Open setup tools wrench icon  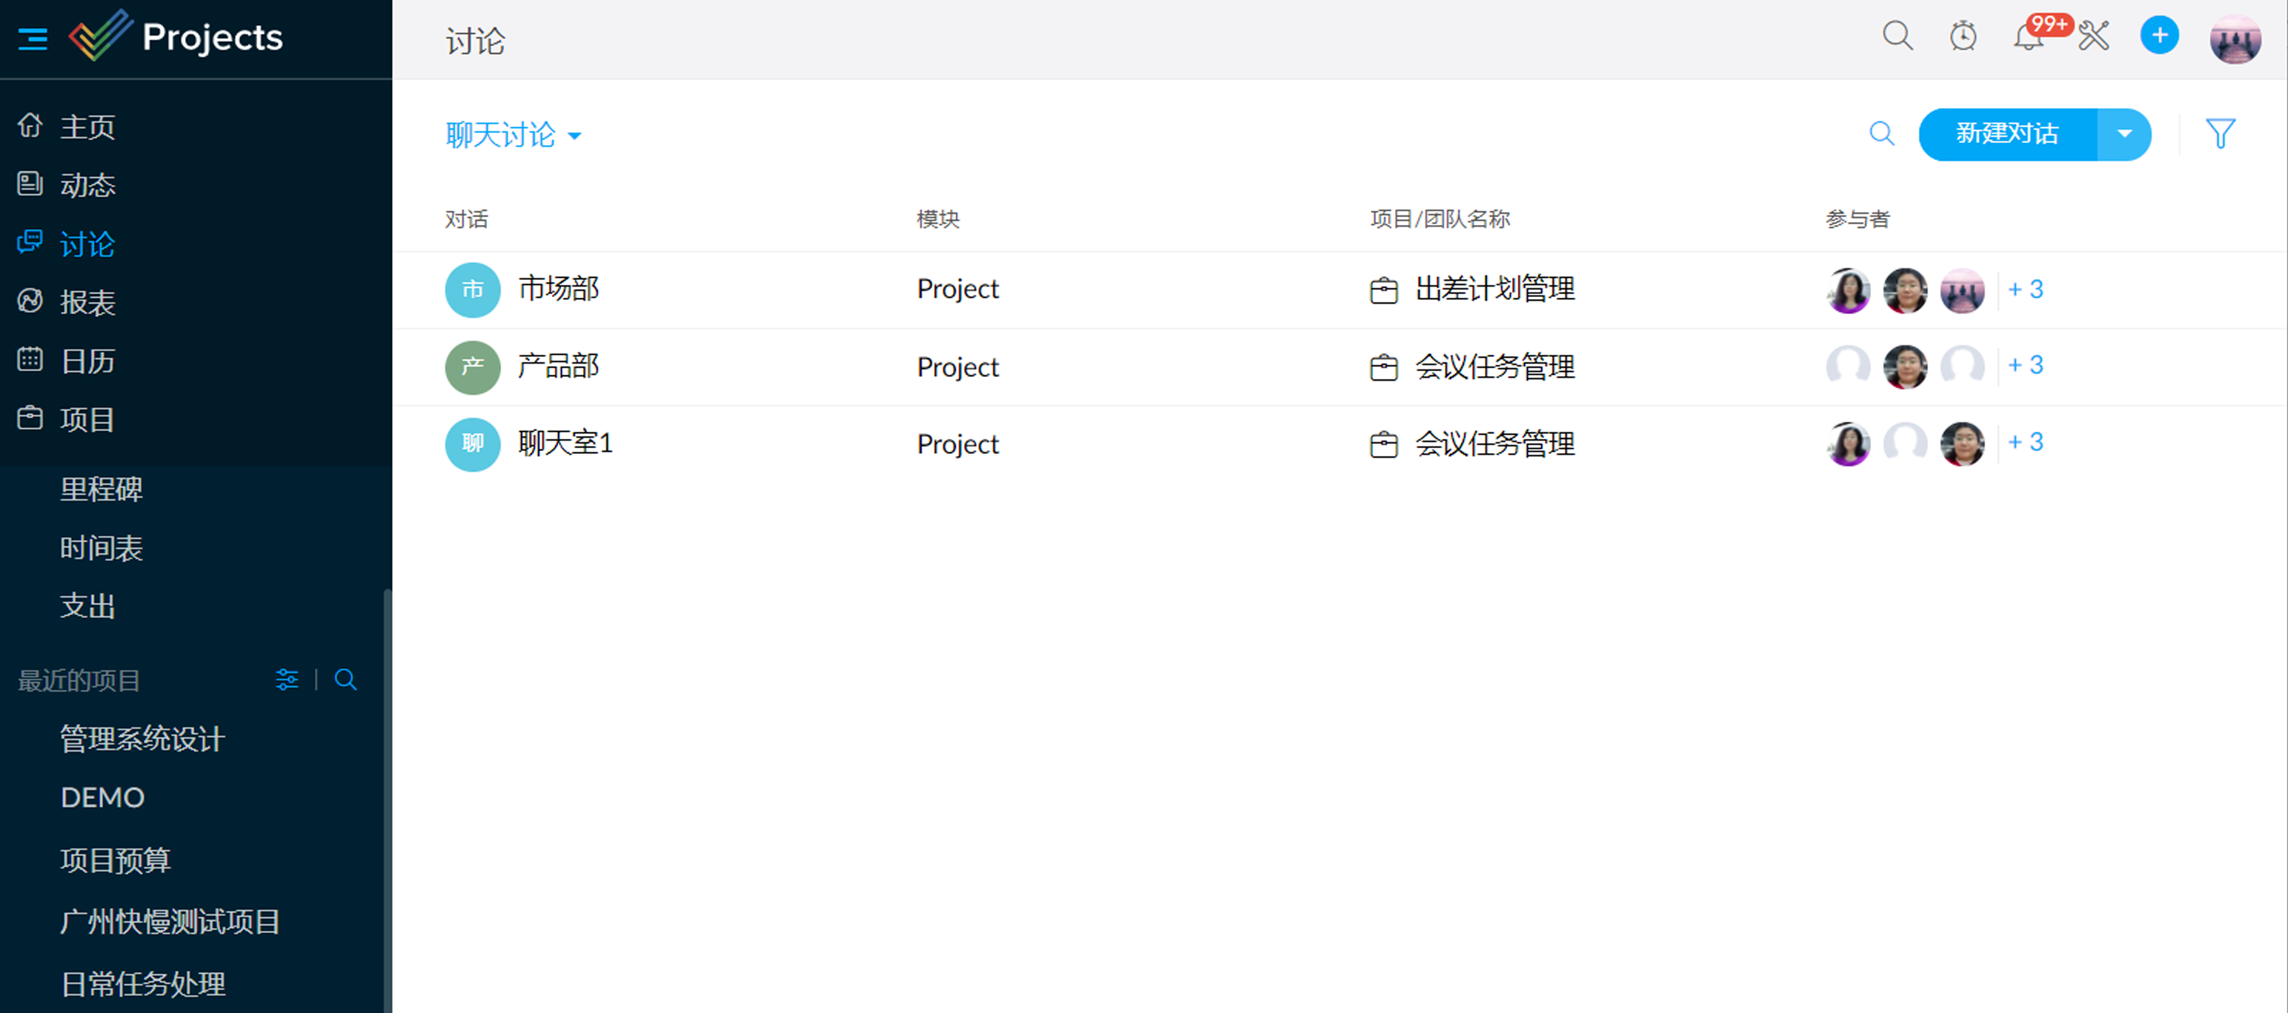[2095, 36]
